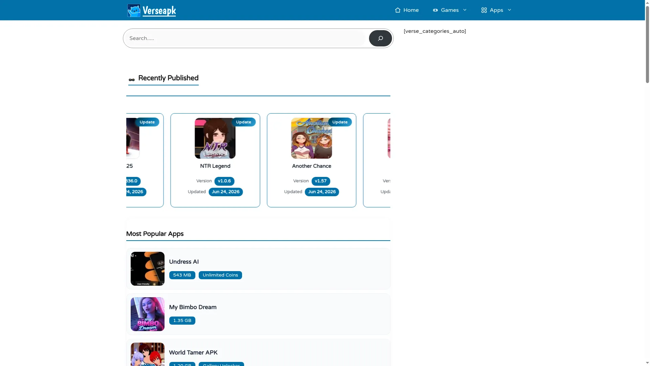Focus the Search input field

click(246, 38)
